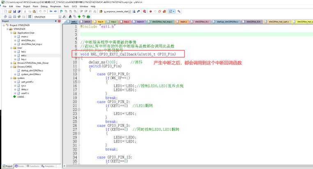Collapse the switch block fold marker at line 12

79,70
